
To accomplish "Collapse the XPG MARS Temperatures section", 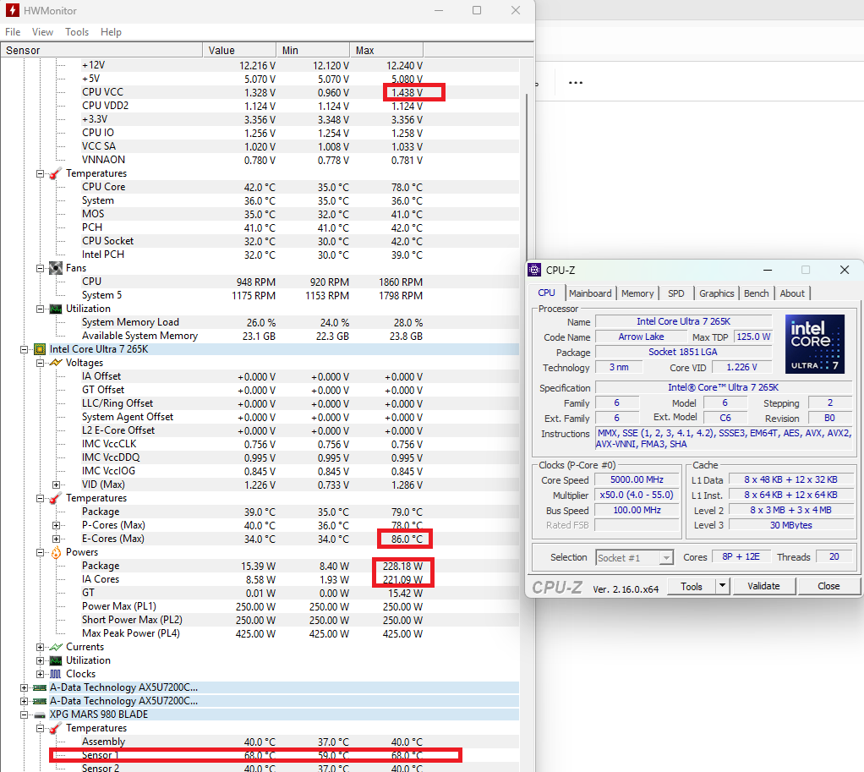I will (x=41, y=729).
